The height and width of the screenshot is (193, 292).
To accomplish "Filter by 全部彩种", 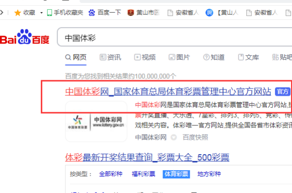I will pos(110,174).
